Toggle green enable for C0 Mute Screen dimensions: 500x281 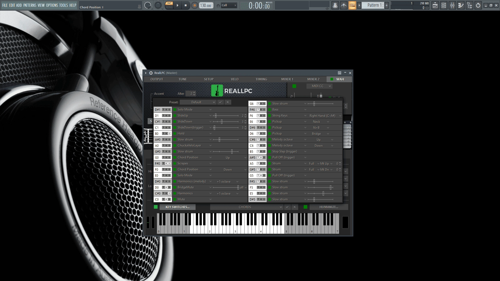pyautogui.click(x=175, y=199)
